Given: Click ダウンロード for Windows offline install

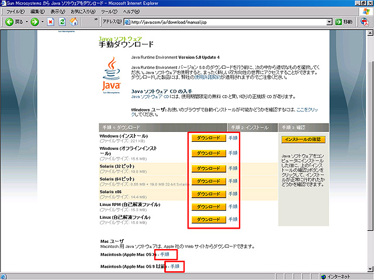Looking at the screenshot, I should pyautogui.click(x=209, y=153).
